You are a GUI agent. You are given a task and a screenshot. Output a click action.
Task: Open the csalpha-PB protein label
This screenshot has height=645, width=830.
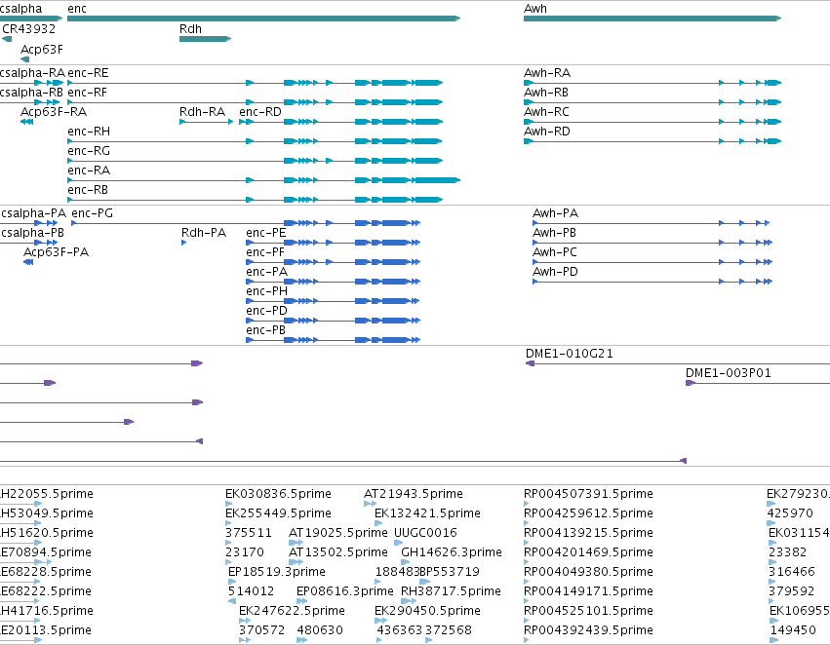pyautogui.click(x=33, y=233)
